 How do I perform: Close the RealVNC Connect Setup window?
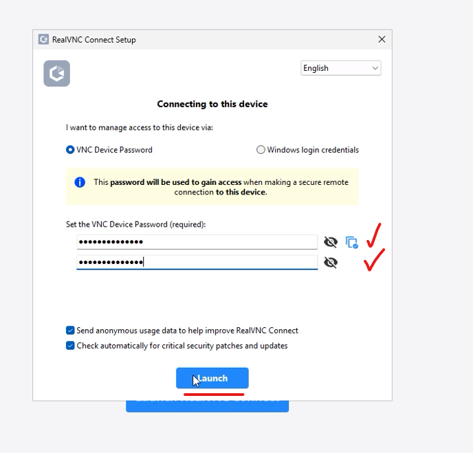(382, 39)
